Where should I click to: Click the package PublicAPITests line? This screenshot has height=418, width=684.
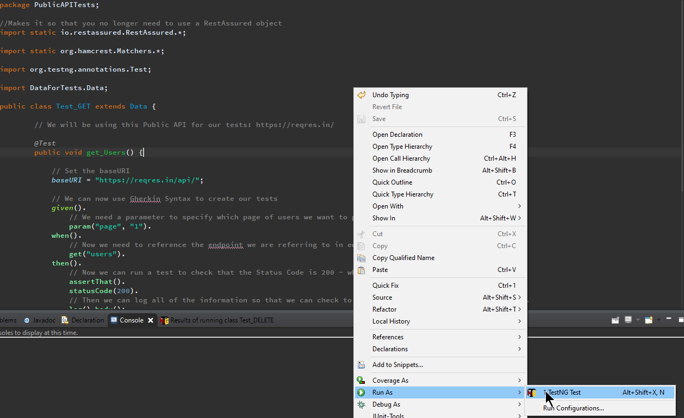pyautogui.click(x=49, y=5)
